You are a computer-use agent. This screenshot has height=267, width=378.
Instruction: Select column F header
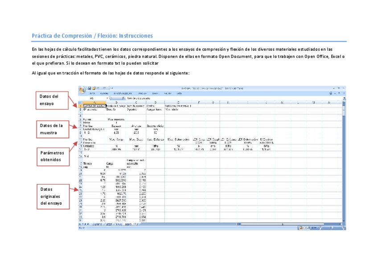click(x=199, y=103)
